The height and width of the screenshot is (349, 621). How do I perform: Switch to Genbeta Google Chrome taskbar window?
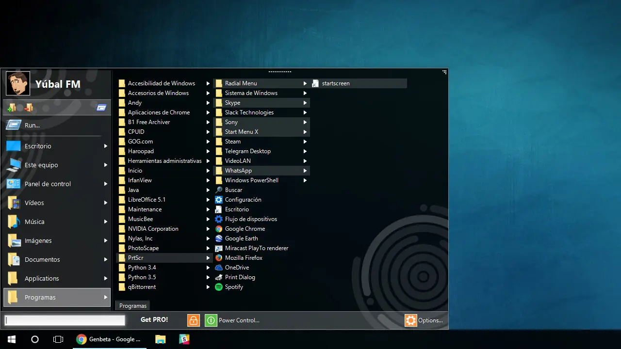coord(110,339)
